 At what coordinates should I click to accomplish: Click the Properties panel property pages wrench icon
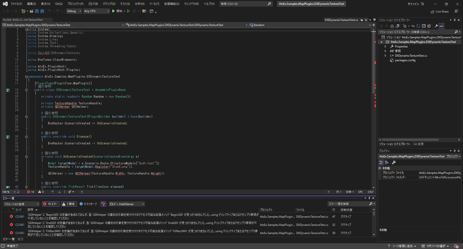394,162
